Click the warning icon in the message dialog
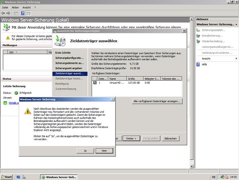 tap(28, 111)
